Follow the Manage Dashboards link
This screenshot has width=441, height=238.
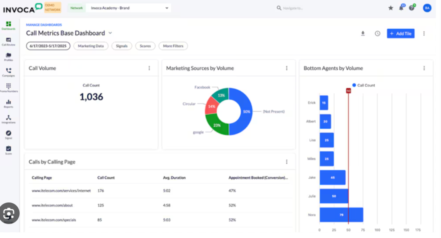tap(44, 25)
